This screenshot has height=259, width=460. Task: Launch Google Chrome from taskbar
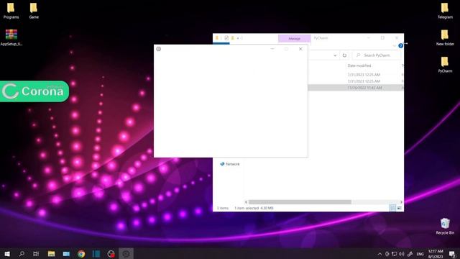click(x=81, y=254)
